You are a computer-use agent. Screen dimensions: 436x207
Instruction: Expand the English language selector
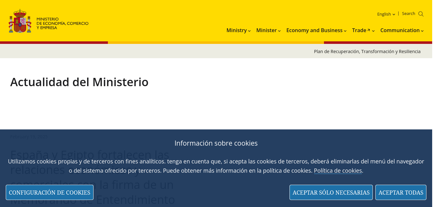[x=386, y=14]
